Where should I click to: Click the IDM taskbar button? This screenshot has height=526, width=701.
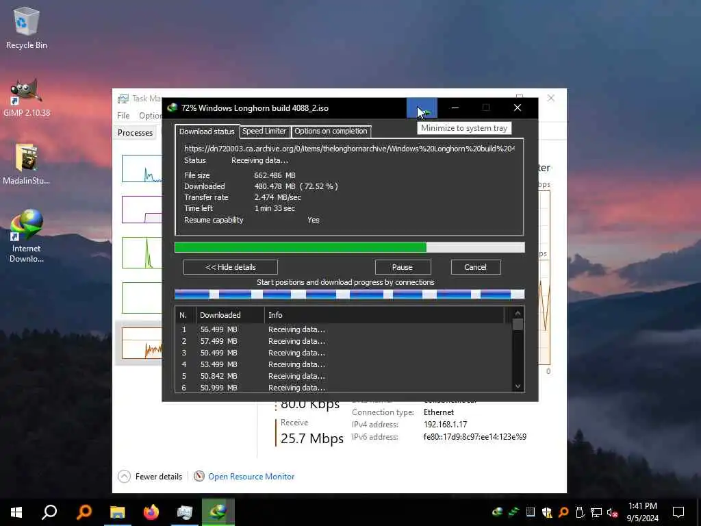pyautogui.click(x=218, y=512)
